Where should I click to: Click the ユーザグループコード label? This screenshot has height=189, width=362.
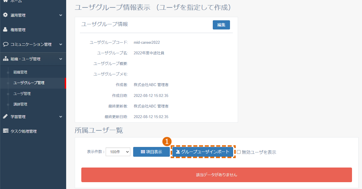click(x=109, y=42)
